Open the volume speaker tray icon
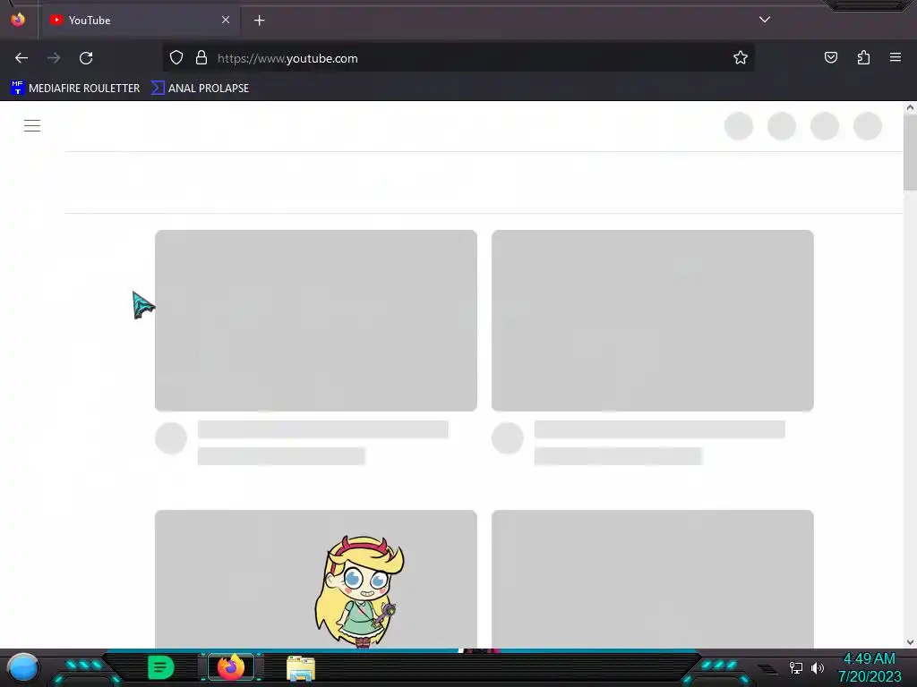This screenshot has width=917, height=687. (x=818, y=667)
